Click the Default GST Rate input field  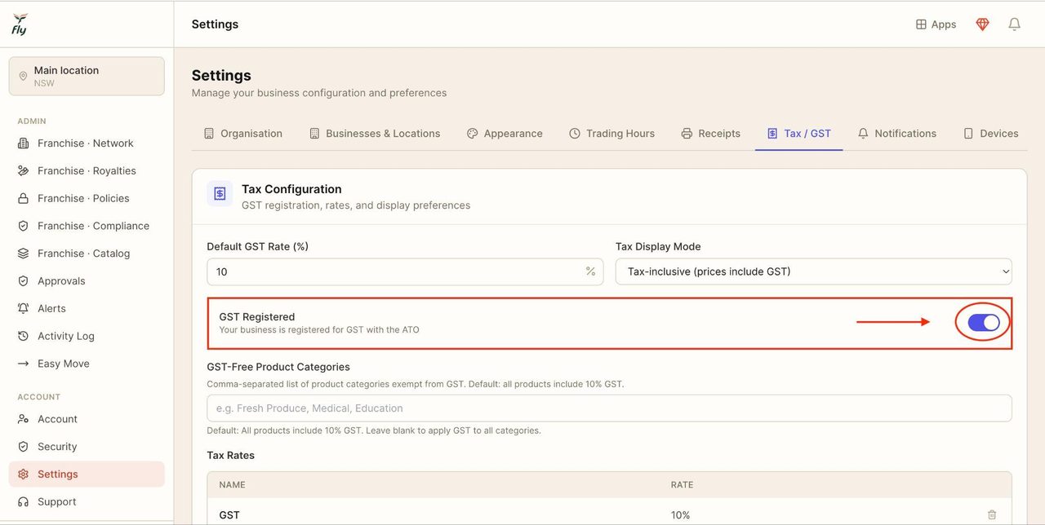coord(405,271)
